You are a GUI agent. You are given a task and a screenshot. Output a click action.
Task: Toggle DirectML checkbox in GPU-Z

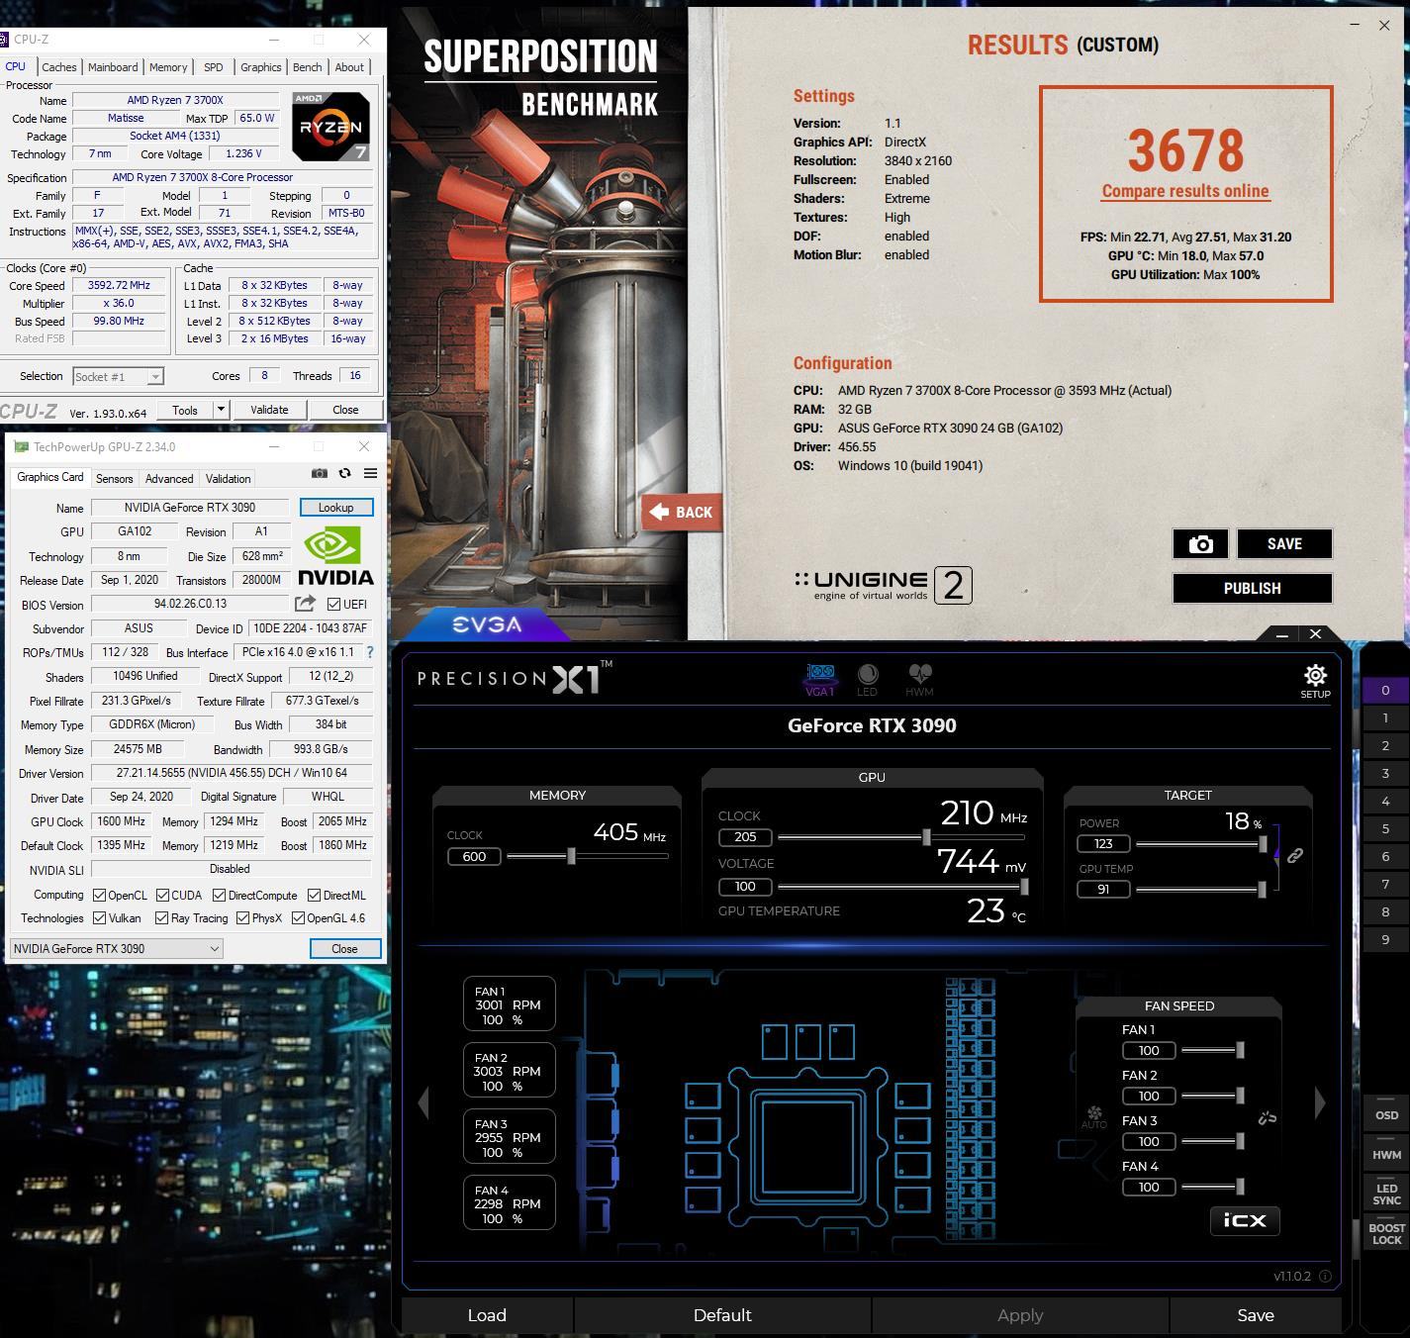pos(314,895)
